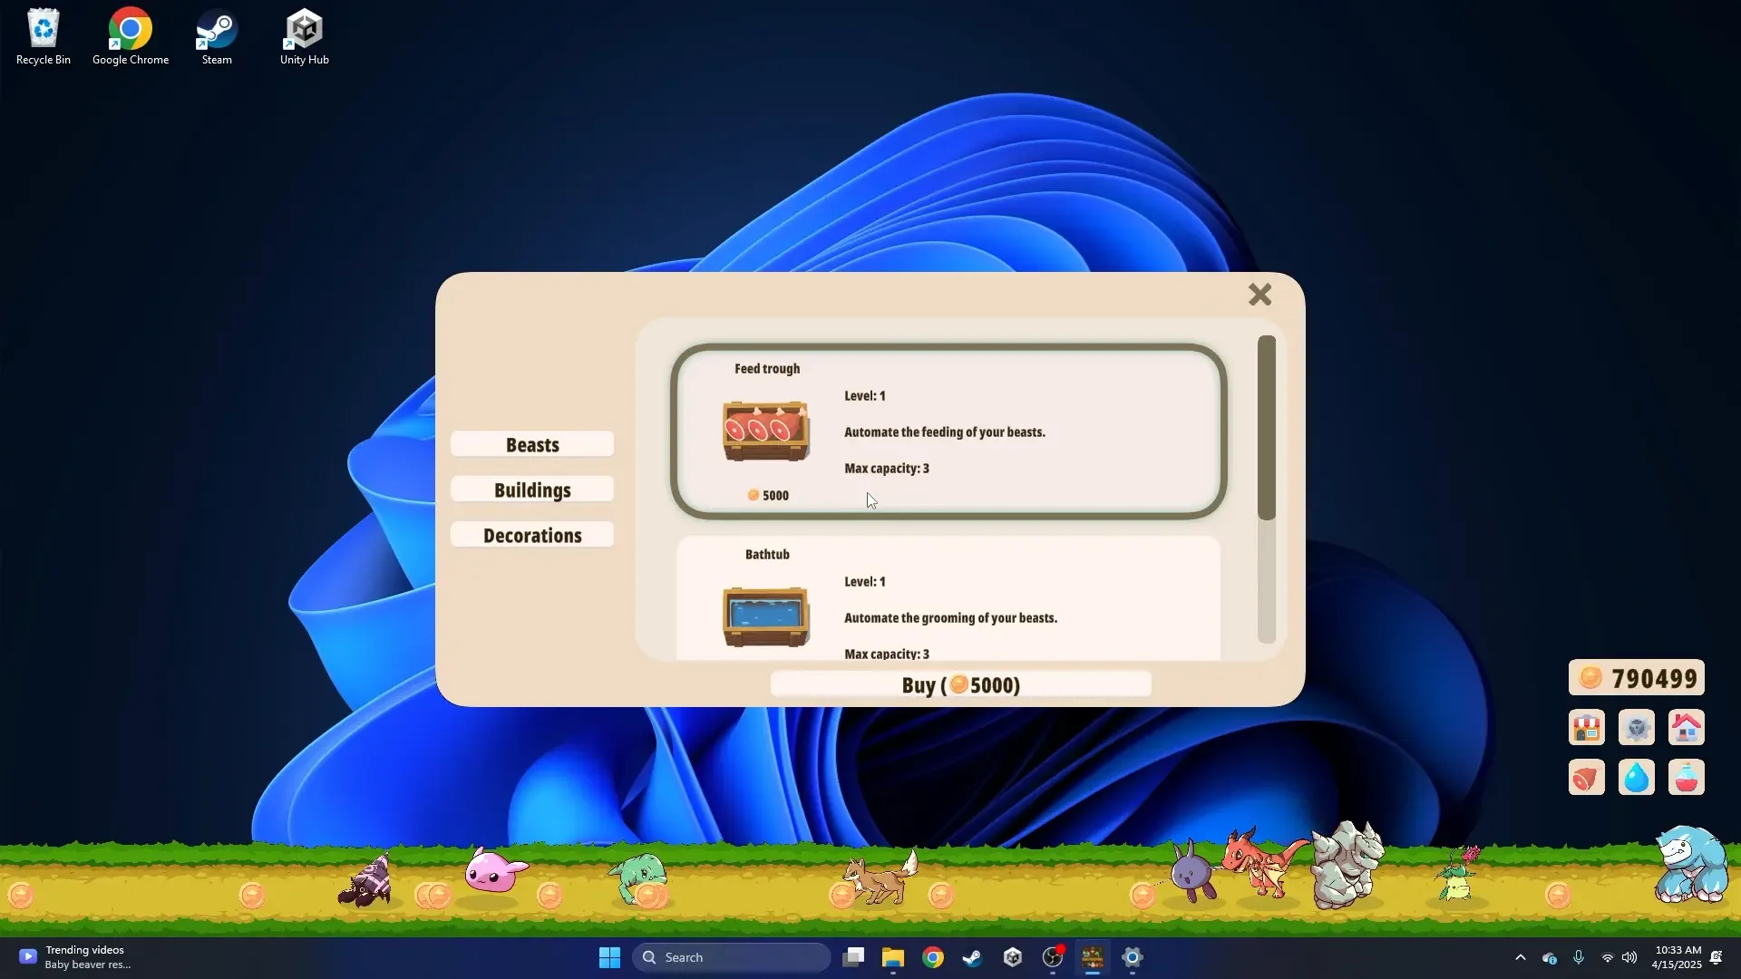Close the shop panel with X

1260,295
